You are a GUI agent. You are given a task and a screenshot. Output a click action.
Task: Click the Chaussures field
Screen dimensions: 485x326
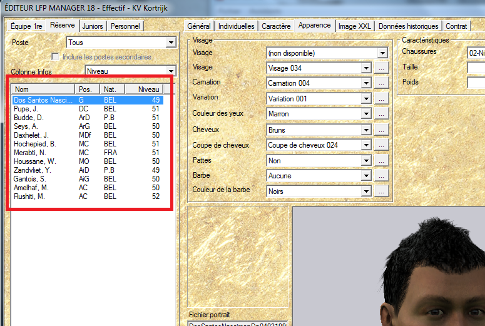tap(476, 53)
